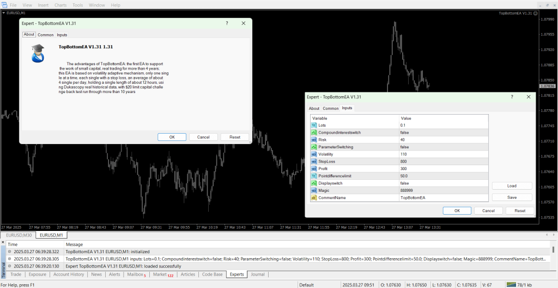Open the Window menu
Viewport: 558px width, 288px height.
97,5
